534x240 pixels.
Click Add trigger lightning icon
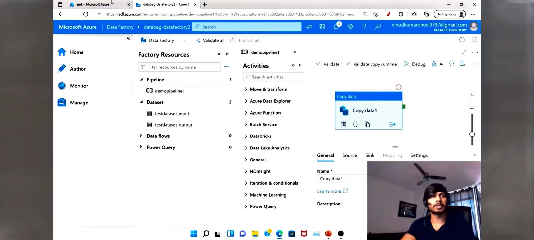434,64
